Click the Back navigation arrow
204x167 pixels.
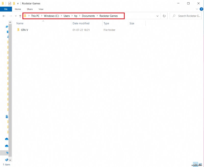[x=4, y=16]
